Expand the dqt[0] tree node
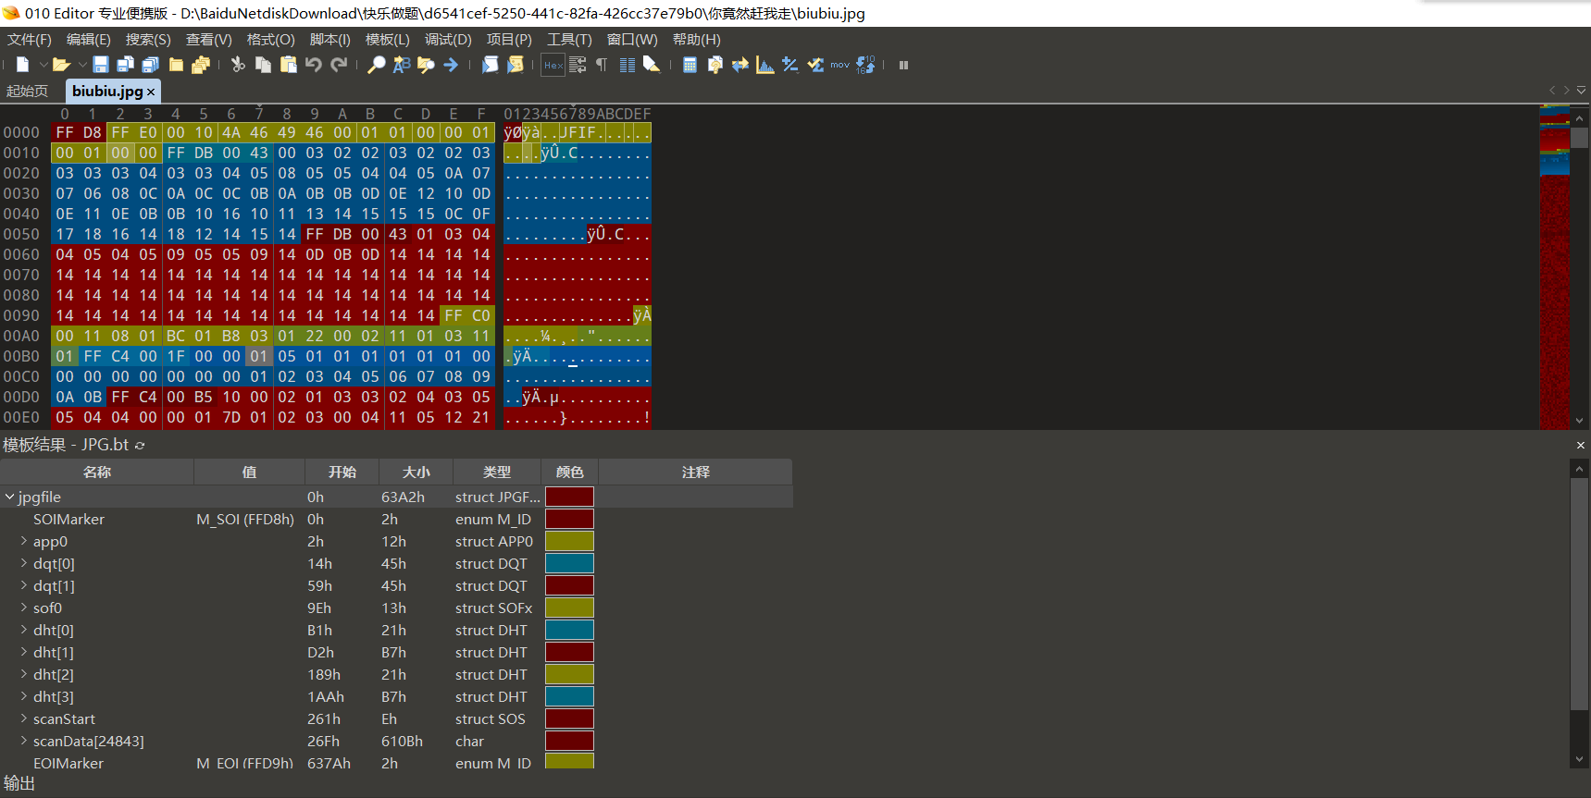Image resolution: width=1591 pixels, height=798 pixels. [23, 563]
